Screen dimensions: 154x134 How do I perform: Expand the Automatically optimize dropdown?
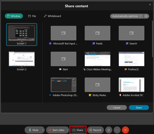click(x=127, y=16)
